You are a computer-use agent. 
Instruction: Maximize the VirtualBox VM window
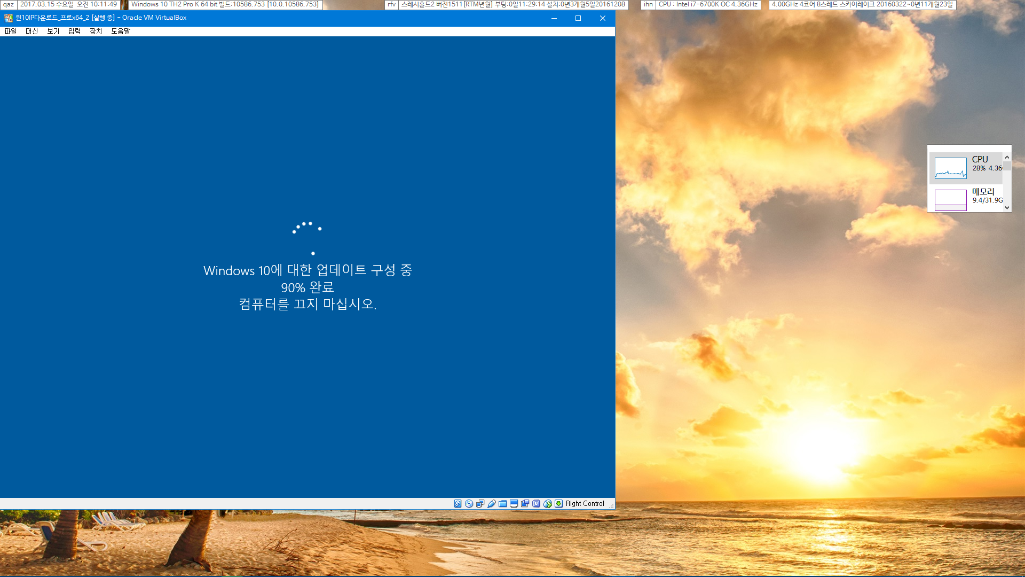click(x=578, y=18)
